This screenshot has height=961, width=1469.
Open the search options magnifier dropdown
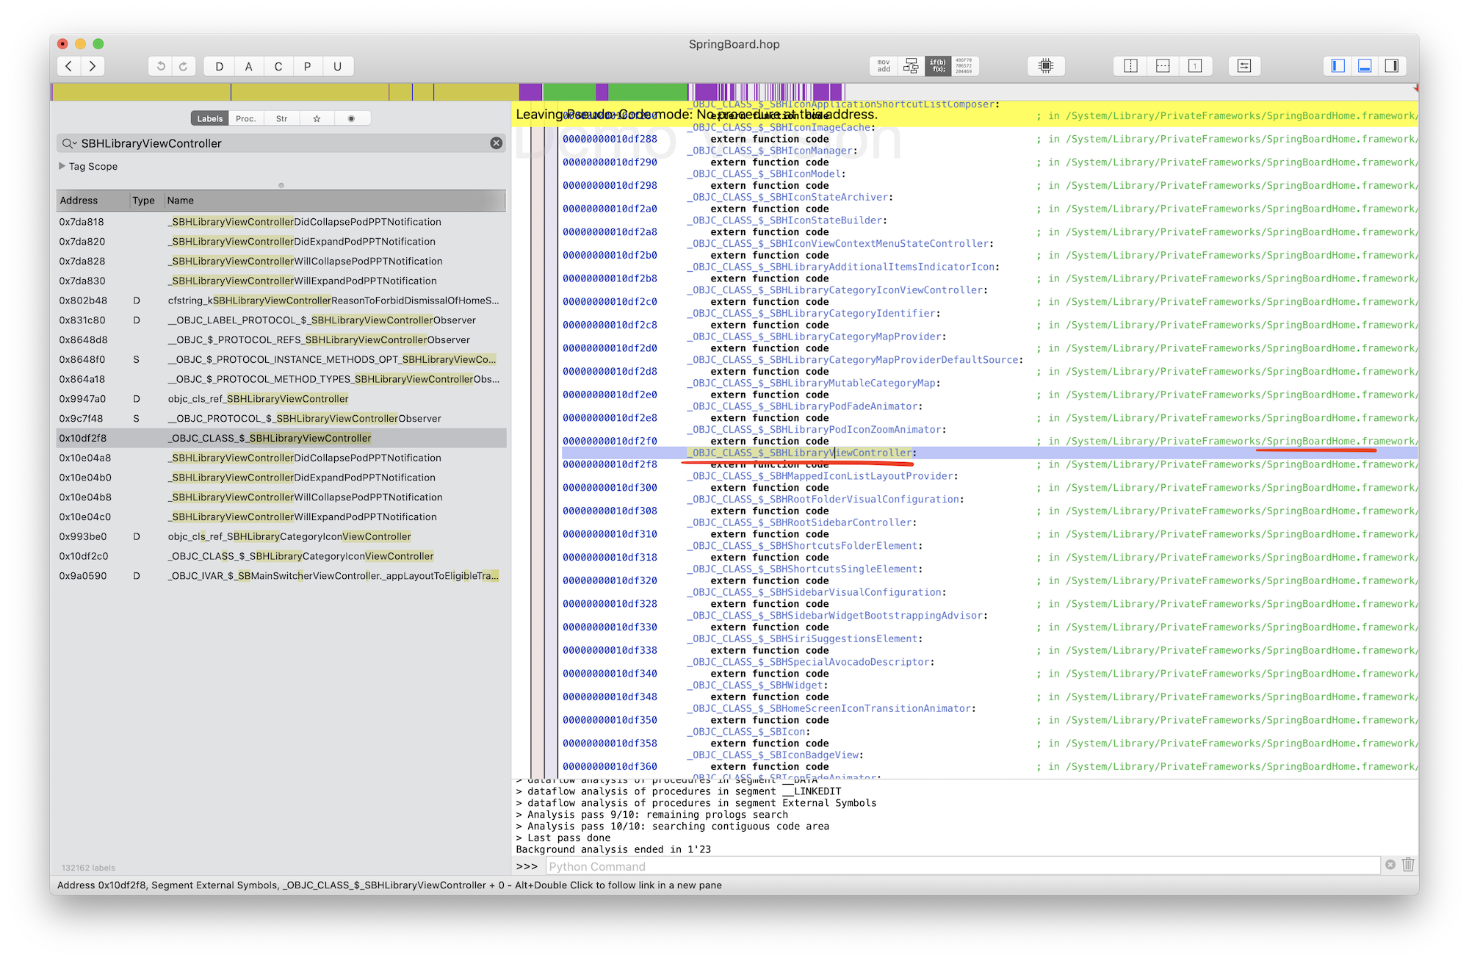pos(69,143)
